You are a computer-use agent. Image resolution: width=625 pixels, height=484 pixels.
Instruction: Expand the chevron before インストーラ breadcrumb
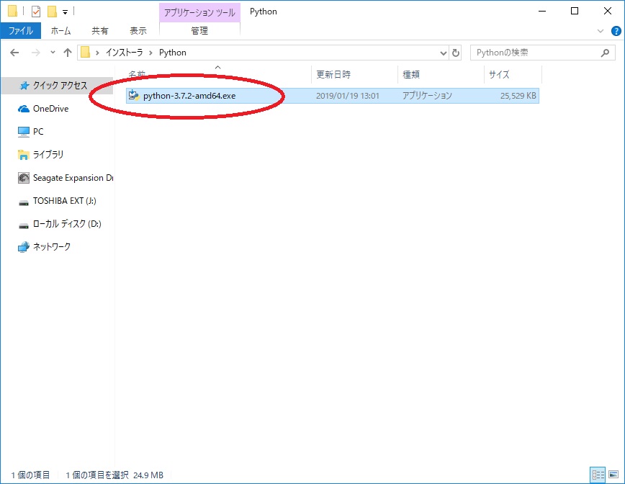(97, 53)
